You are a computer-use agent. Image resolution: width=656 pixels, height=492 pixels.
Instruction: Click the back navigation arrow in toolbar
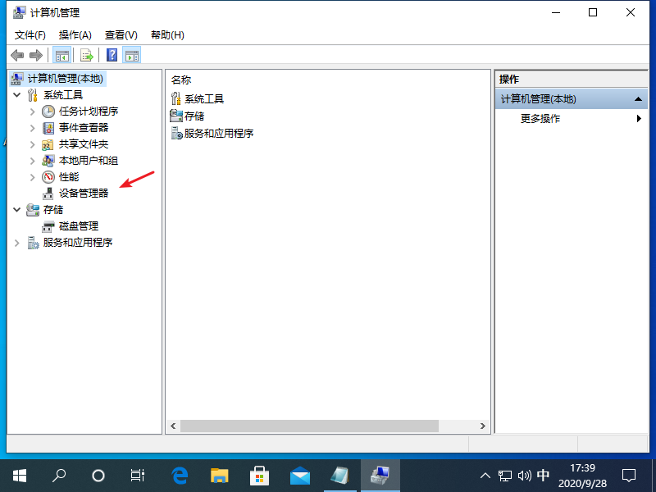tap(17, 55)
